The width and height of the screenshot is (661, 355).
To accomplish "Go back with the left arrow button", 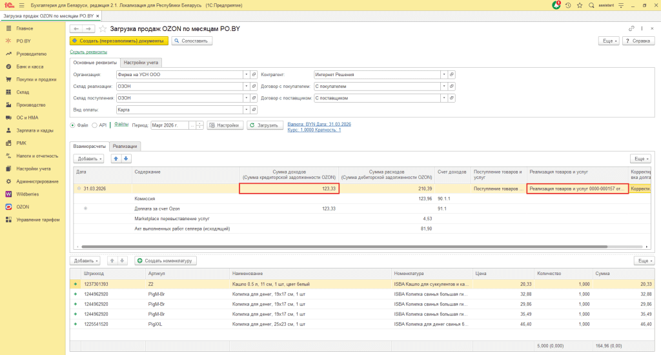I will click(76, 28).
